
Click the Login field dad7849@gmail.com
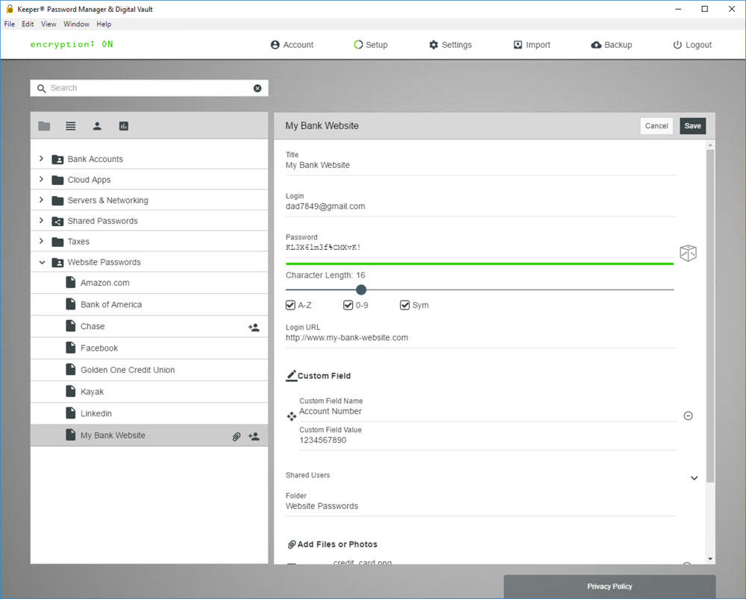(480, 207)
